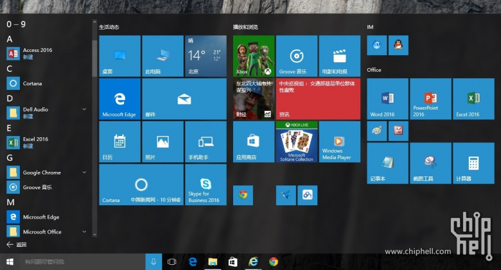Open the 邮件 mail tile
Screen dimensions: 501x270
point(184,99)
